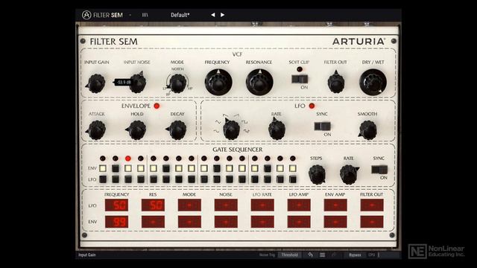Screen dimensions: 477x268
Task: Toggle ENV gate step 6
Action: (166, 168)
